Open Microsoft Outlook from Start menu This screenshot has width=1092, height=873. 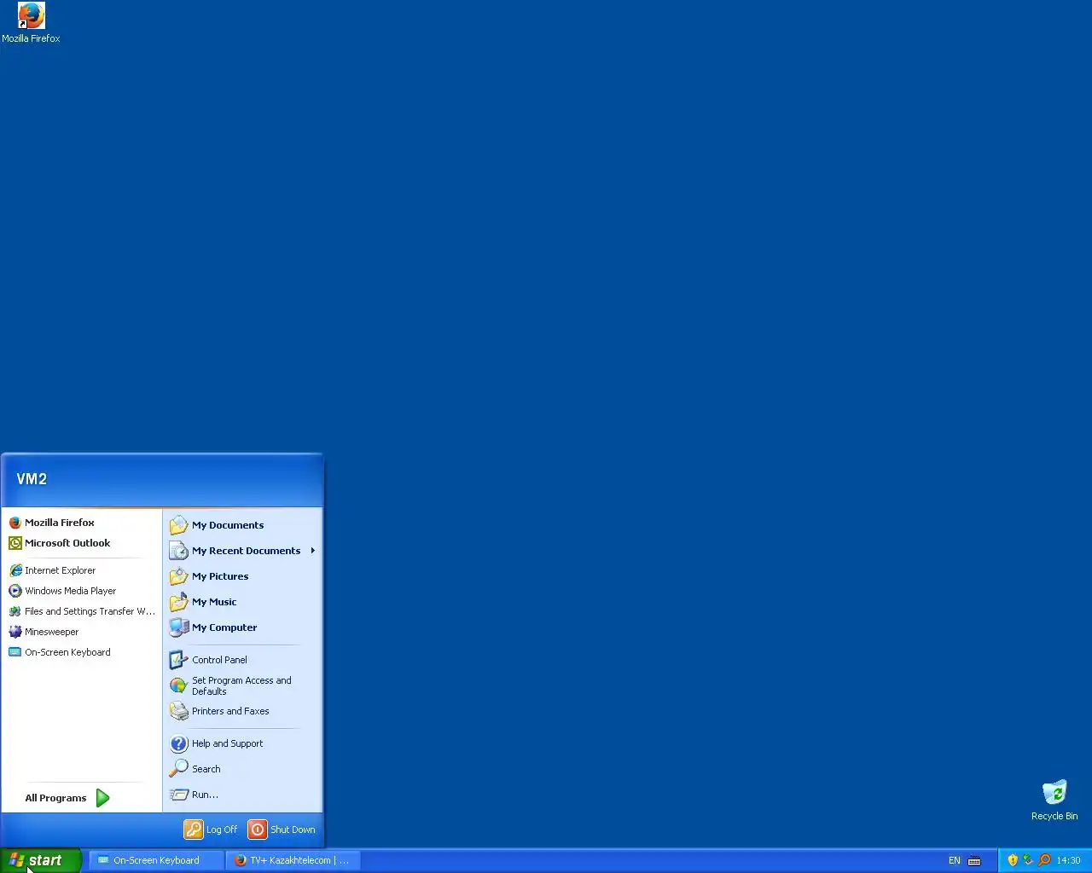coord(82,543)
